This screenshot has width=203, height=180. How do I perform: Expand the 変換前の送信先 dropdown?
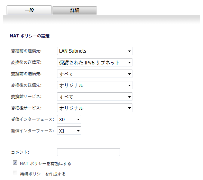95,74
